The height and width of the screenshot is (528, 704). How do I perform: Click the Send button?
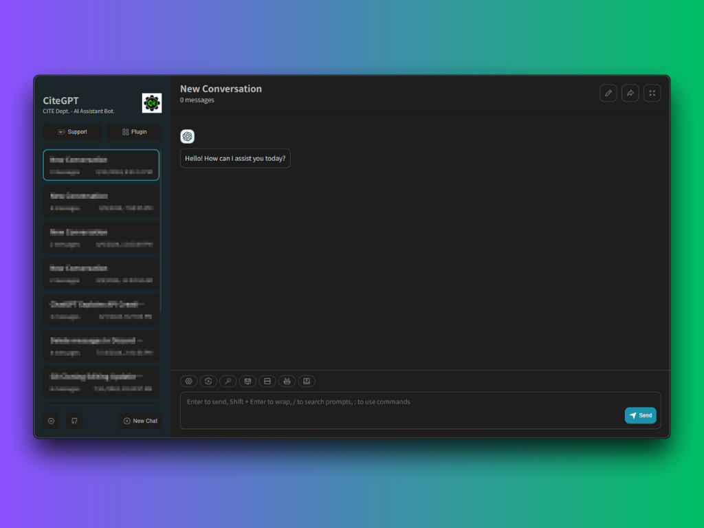tap(641, 415)
